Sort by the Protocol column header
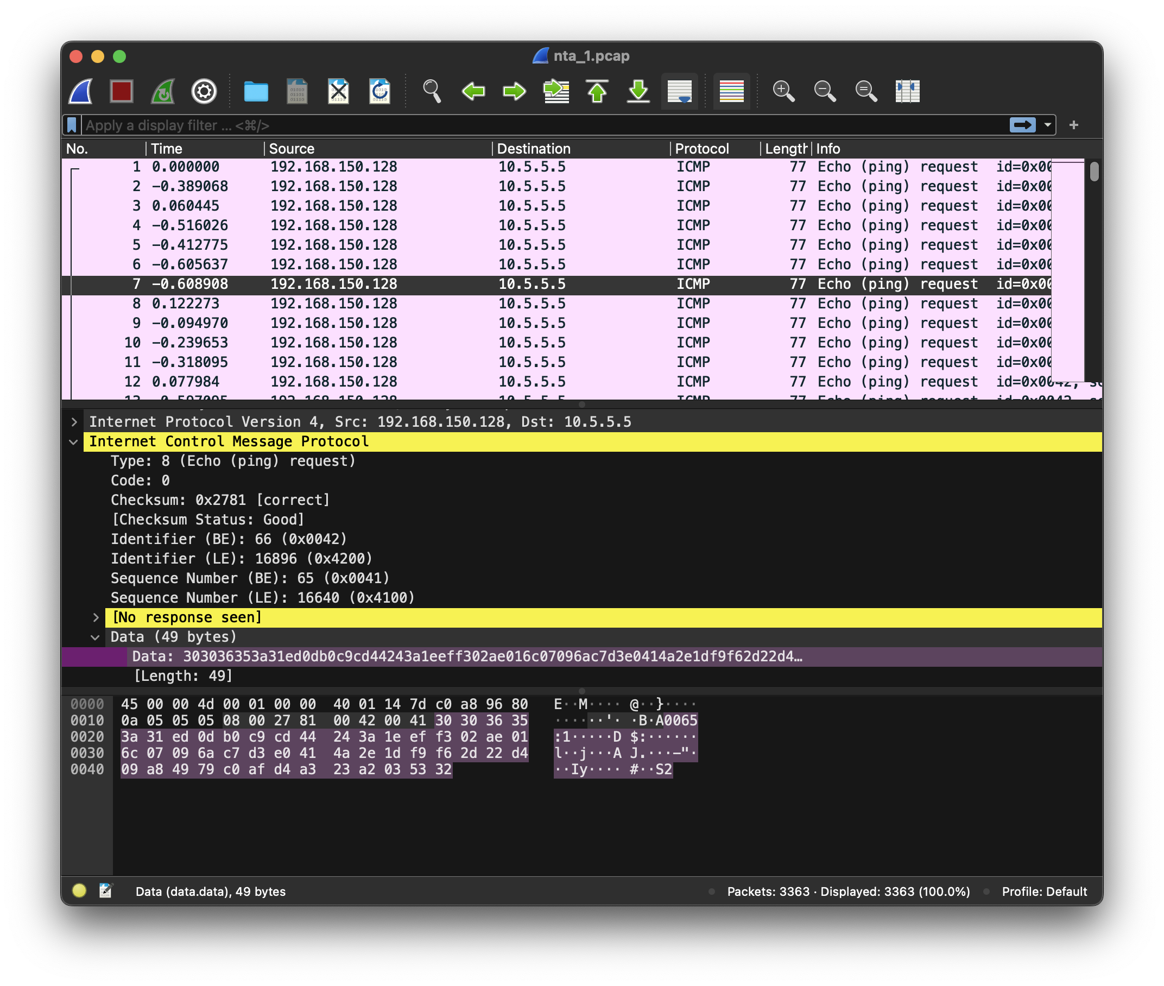Screen dimensions: 1164x986 [x=714, y=149]
